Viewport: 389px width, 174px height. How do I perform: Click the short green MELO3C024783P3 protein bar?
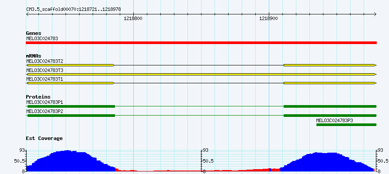pos(347,125)
